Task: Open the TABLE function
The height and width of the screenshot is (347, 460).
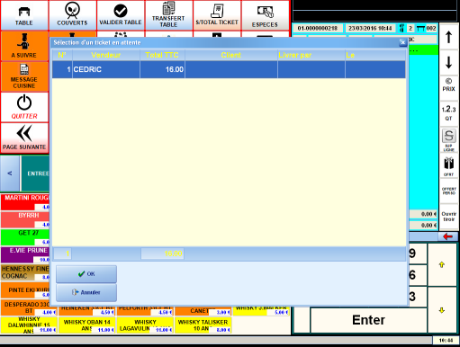Action: pyautogui.click(x=24, y=15)
